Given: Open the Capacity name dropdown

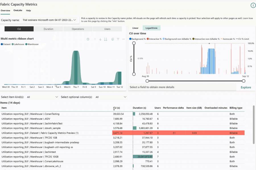Looking at the screenshot, I should pos(49,20).
